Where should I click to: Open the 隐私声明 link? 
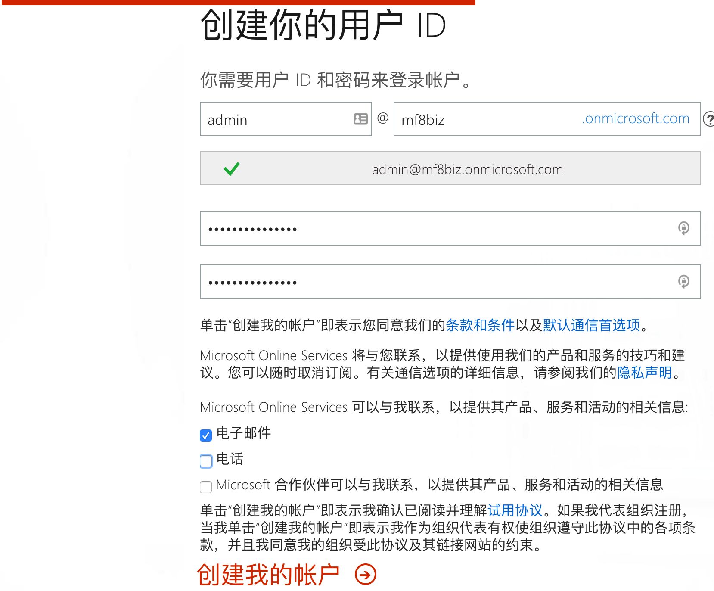click(645, 372)
